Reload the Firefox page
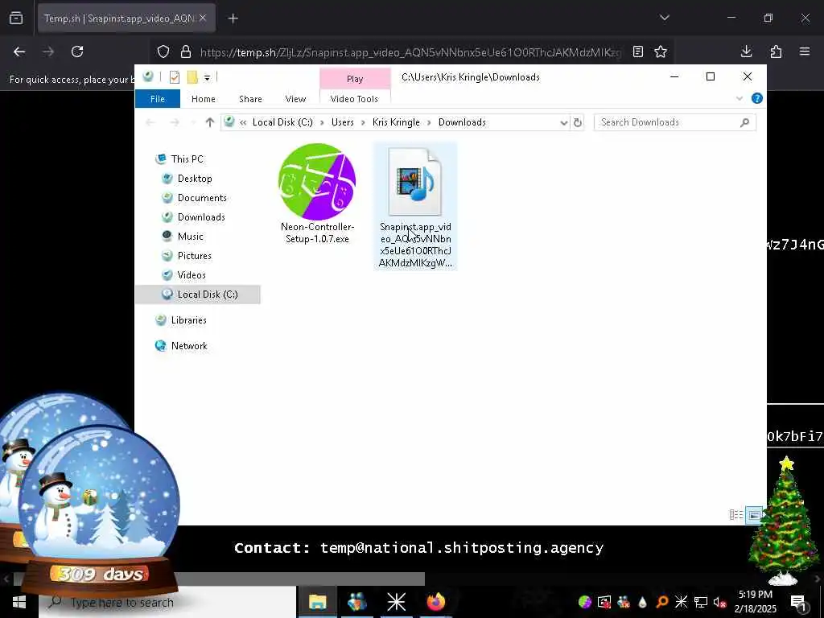This screenshot has width=824, height=618. [x=77, y=51]
